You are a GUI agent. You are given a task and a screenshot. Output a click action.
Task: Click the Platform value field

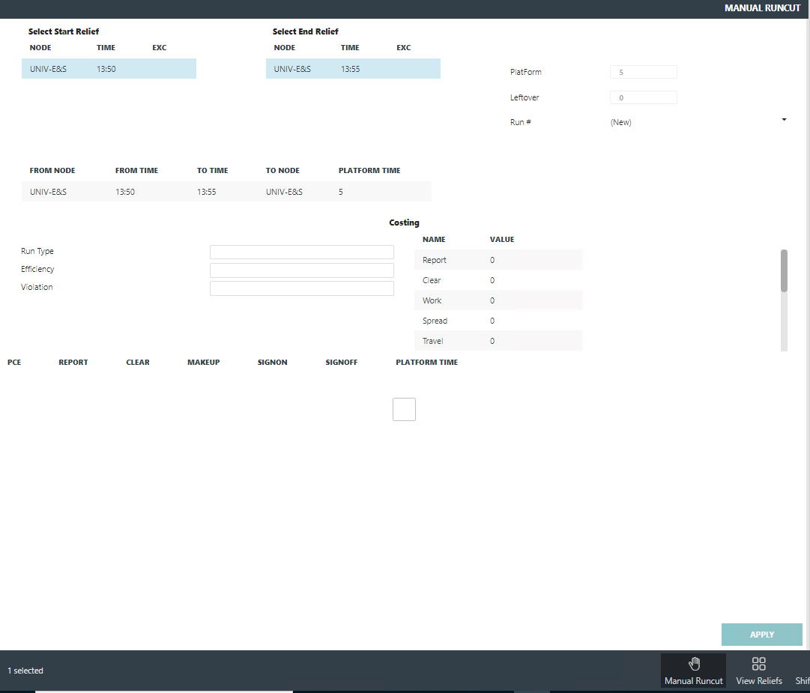(x=643, y=72)
